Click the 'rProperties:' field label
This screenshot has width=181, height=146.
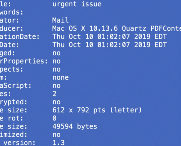(24, 61)
